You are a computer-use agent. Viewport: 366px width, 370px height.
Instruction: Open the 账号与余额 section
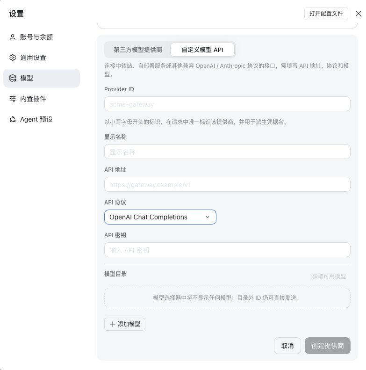[x=42, y=37]
